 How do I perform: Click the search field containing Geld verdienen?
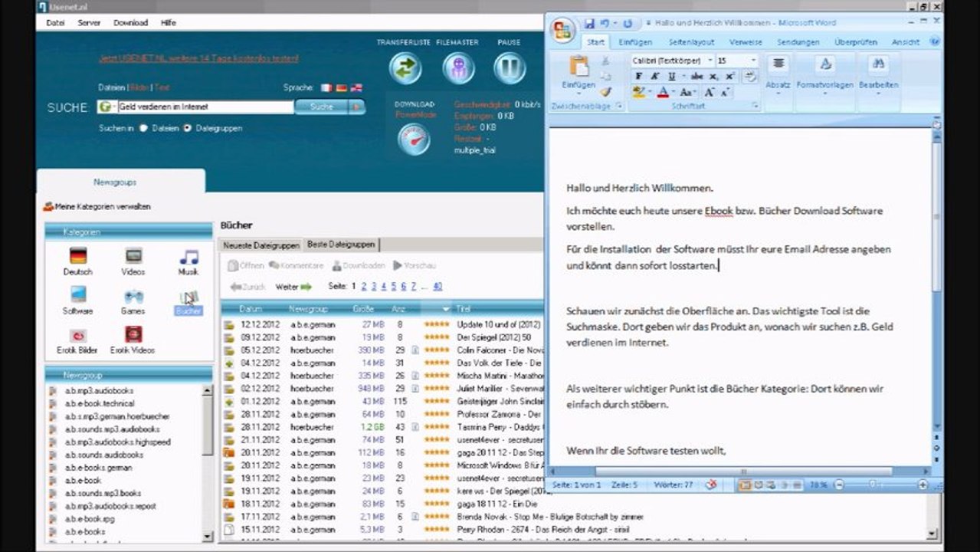pyautogui.click(x=205, y=107)
